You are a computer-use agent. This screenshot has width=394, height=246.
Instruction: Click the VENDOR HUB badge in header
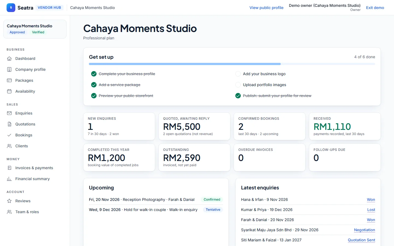49,8
